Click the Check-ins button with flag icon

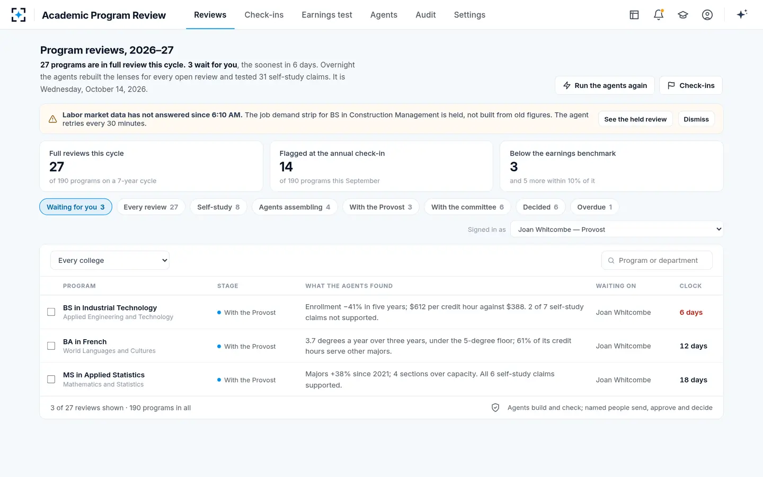(x=691, y=85)
